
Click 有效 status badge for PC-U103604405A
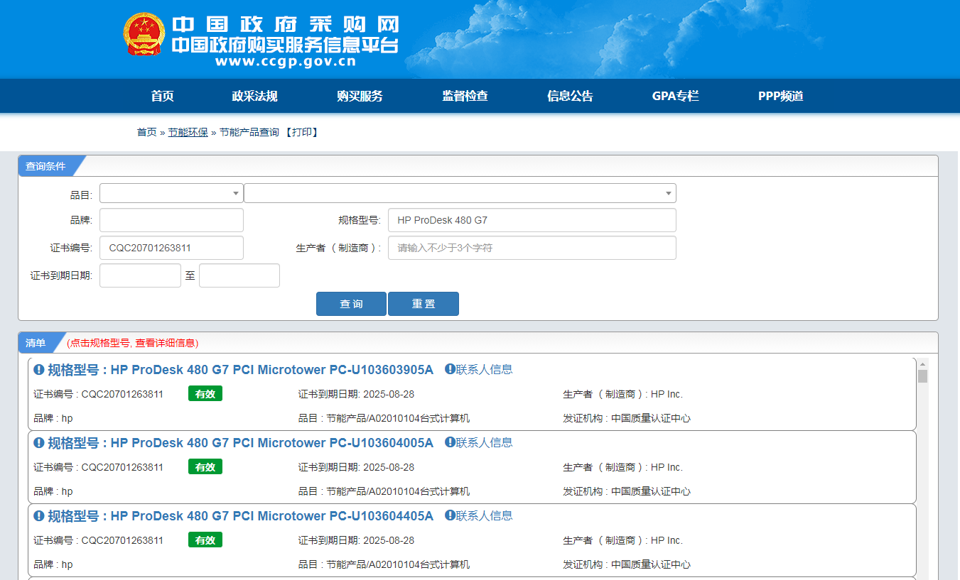click(205, 540)
